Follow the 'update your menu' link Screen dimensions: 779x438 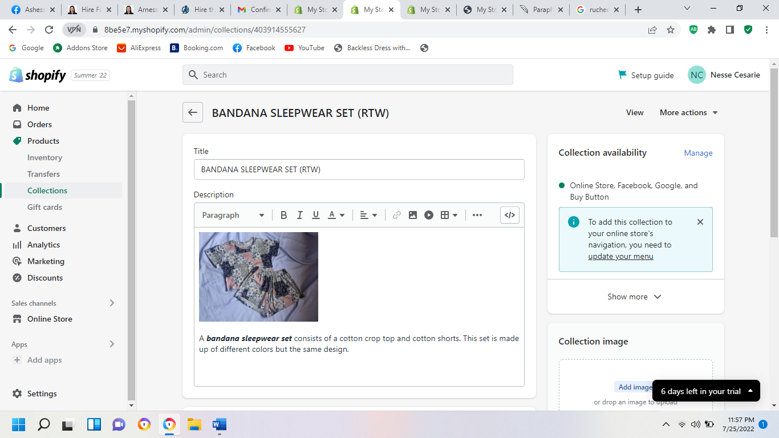pyautogui.click(x=620, y=256)
